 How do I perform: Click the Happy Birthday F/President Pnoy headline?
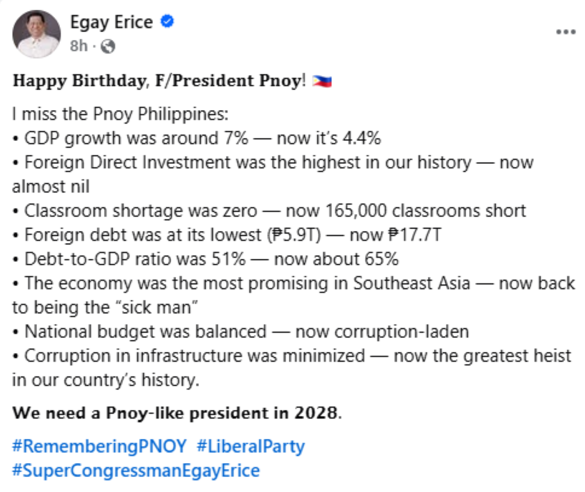point(159,80)
